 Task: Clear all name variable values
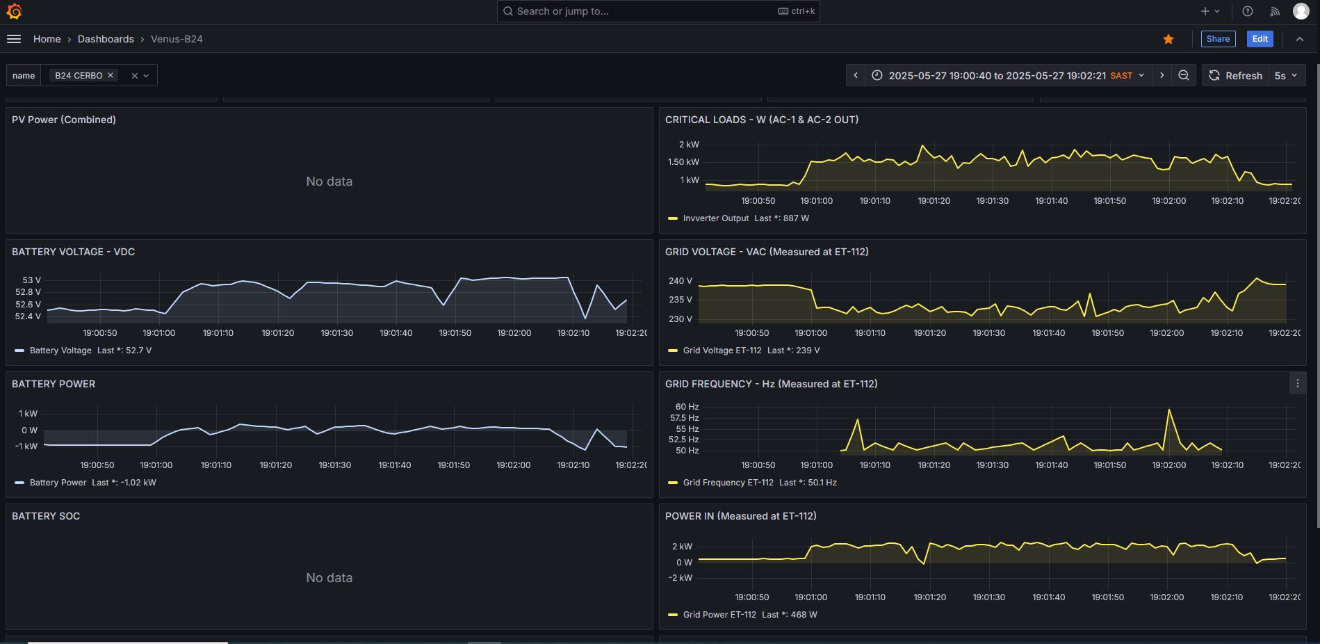click(134, 76)
